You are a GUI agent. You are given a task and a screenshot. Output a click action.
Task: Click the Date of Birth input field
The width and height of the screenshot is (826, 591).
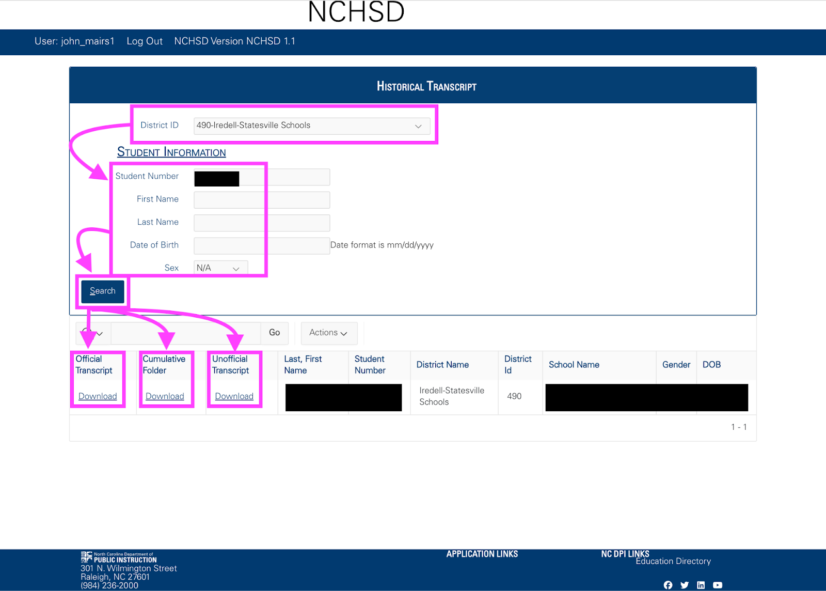coord(261,245)
